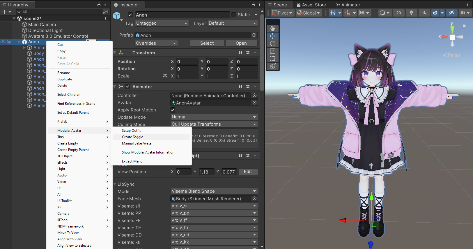This screenshot has height=249, width=473.
Task: Click Position X input field
Action: coord(187,62)
